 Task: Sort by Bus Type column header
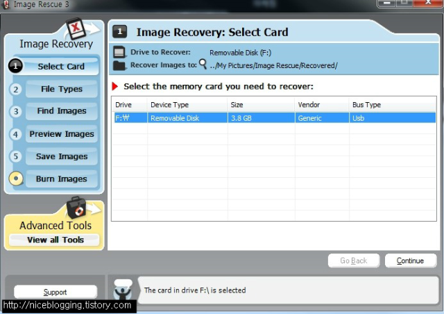393,105
